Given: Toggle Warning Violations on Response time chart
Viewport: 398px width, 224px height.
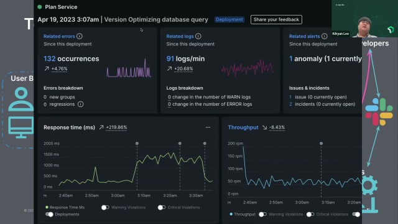Looking at the screenshot, I should point(105,207).
